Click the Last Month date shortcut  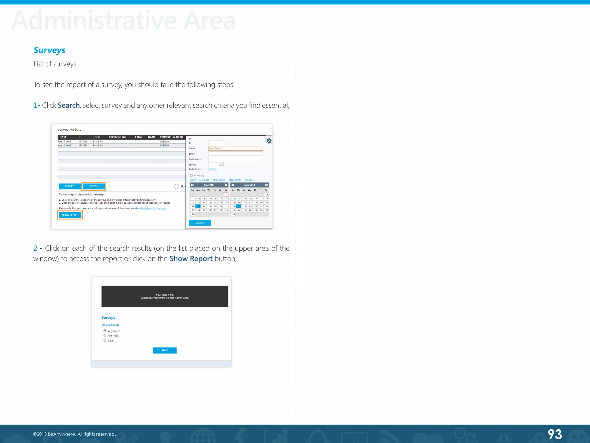[x=235, y=180]
